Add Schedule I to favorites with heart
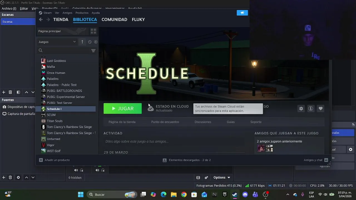356x200 pixels. [320, 109]
